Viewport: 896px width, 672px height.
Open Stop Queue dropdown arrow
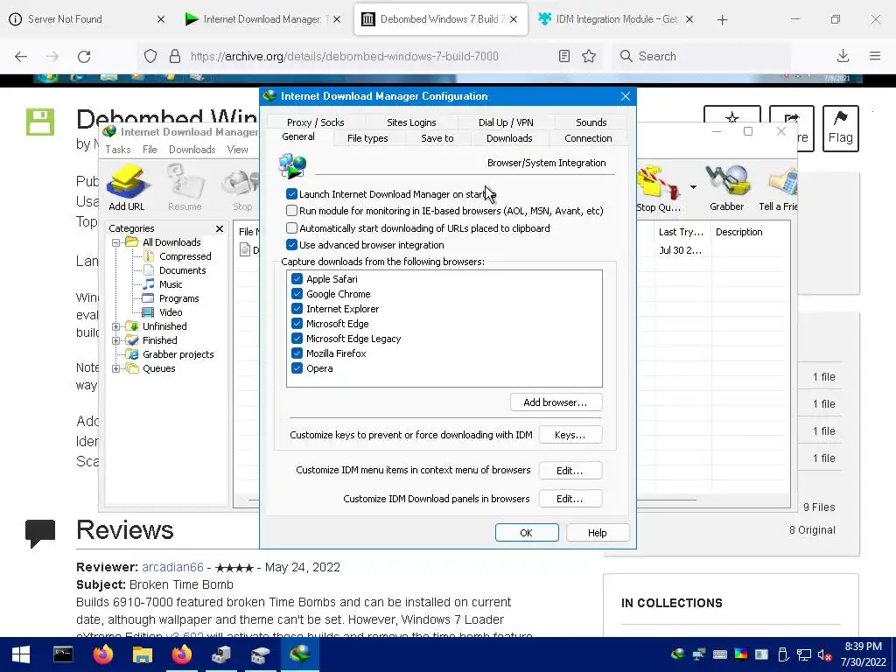click(693, 187)
